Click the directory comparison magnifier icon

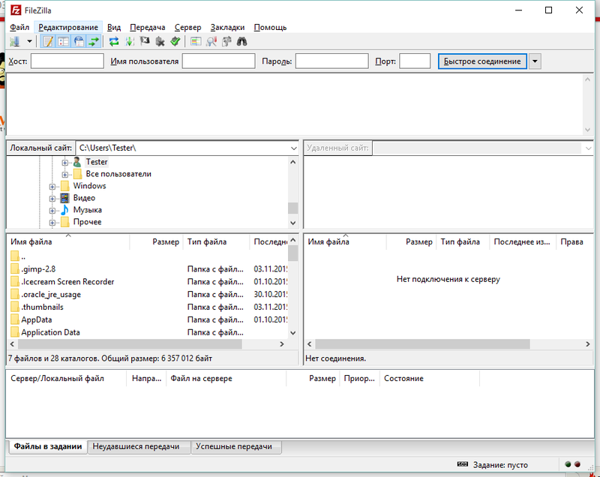(x=211, y=41)
